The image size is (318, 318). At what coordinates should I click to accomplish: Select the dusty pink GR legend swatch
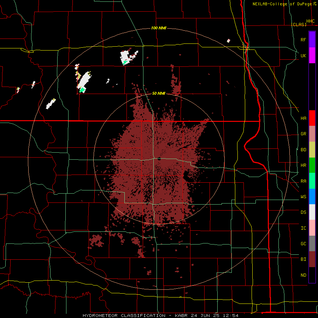pyautogui.click(x=312, y=134)
